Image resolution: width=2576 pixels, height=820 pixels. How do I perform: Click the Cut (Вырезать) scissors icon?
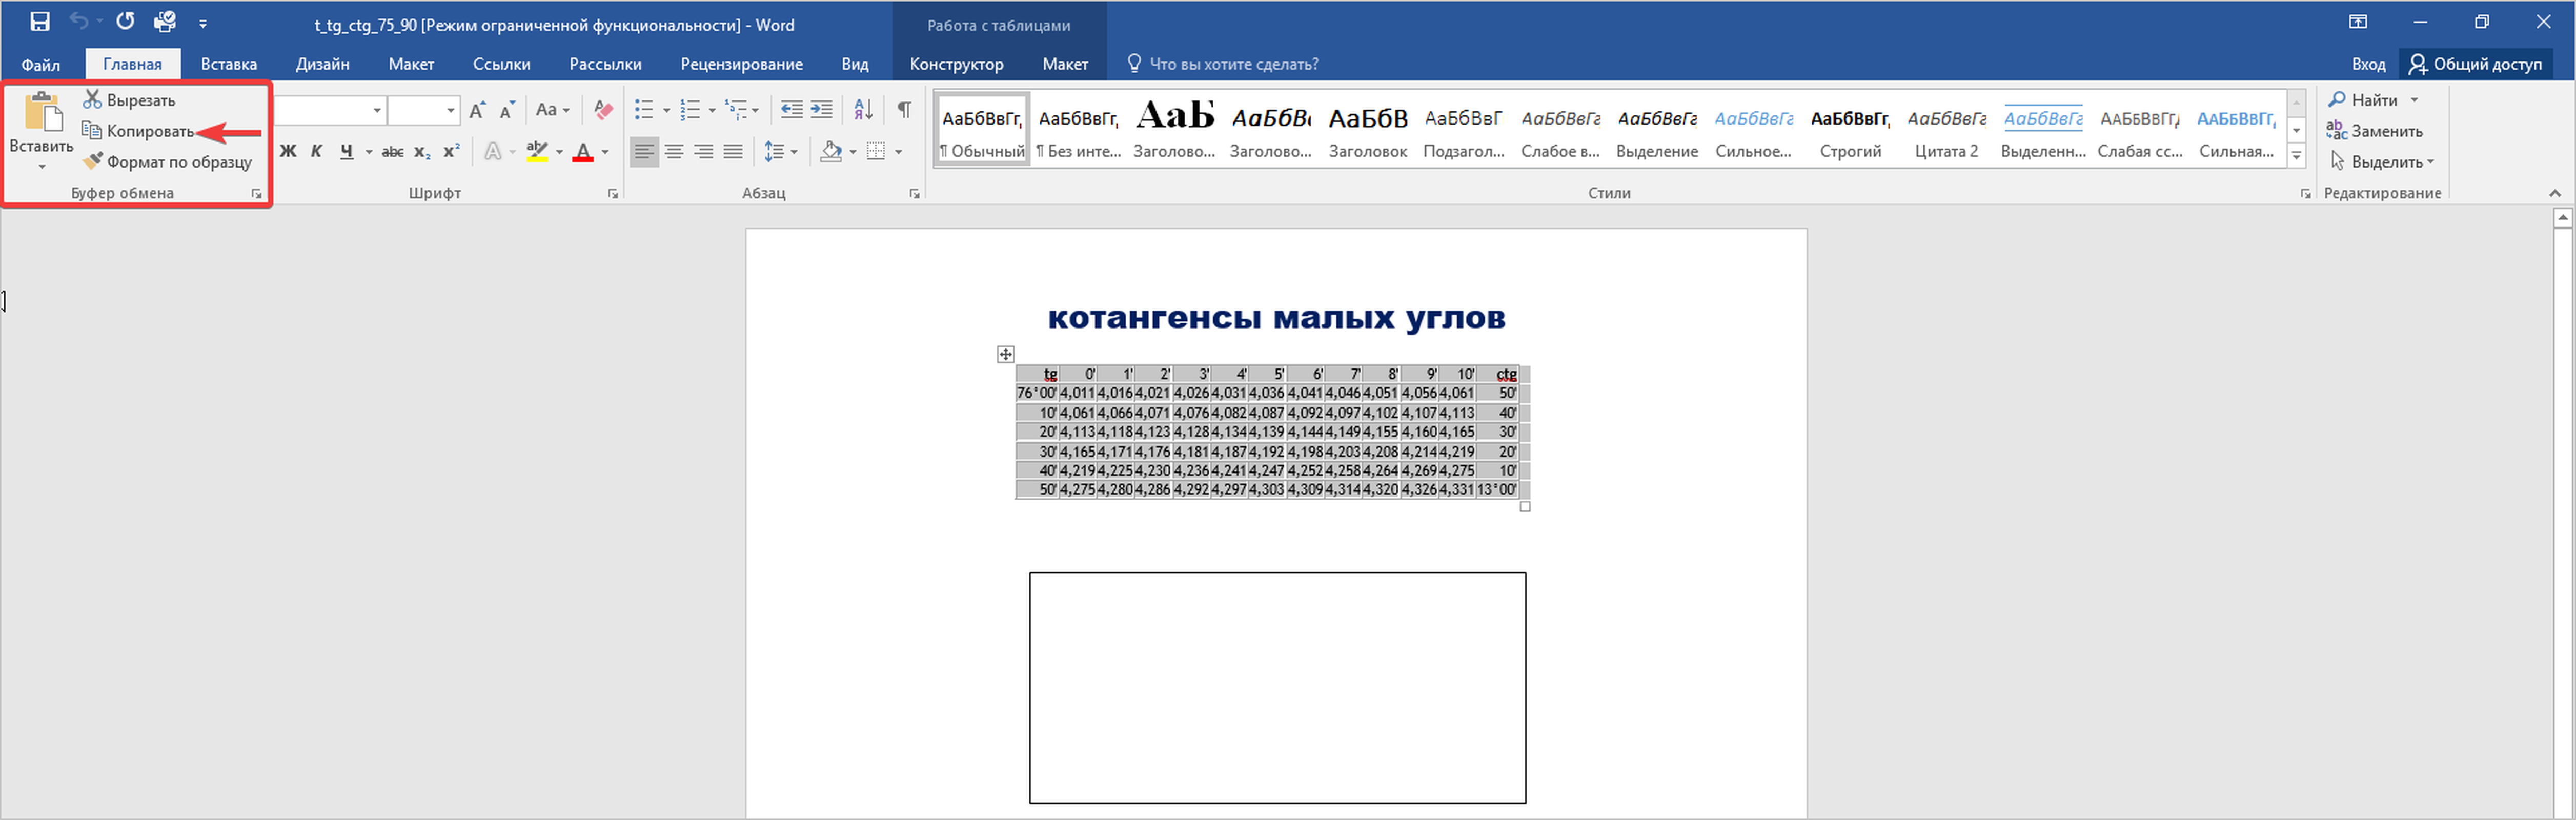pyautogui.click(x=92, y=99)
